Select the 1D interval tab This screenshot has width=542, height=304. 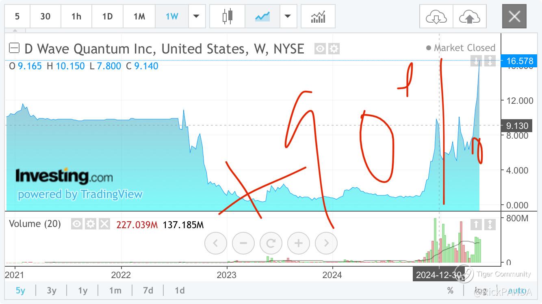point(107,17)
